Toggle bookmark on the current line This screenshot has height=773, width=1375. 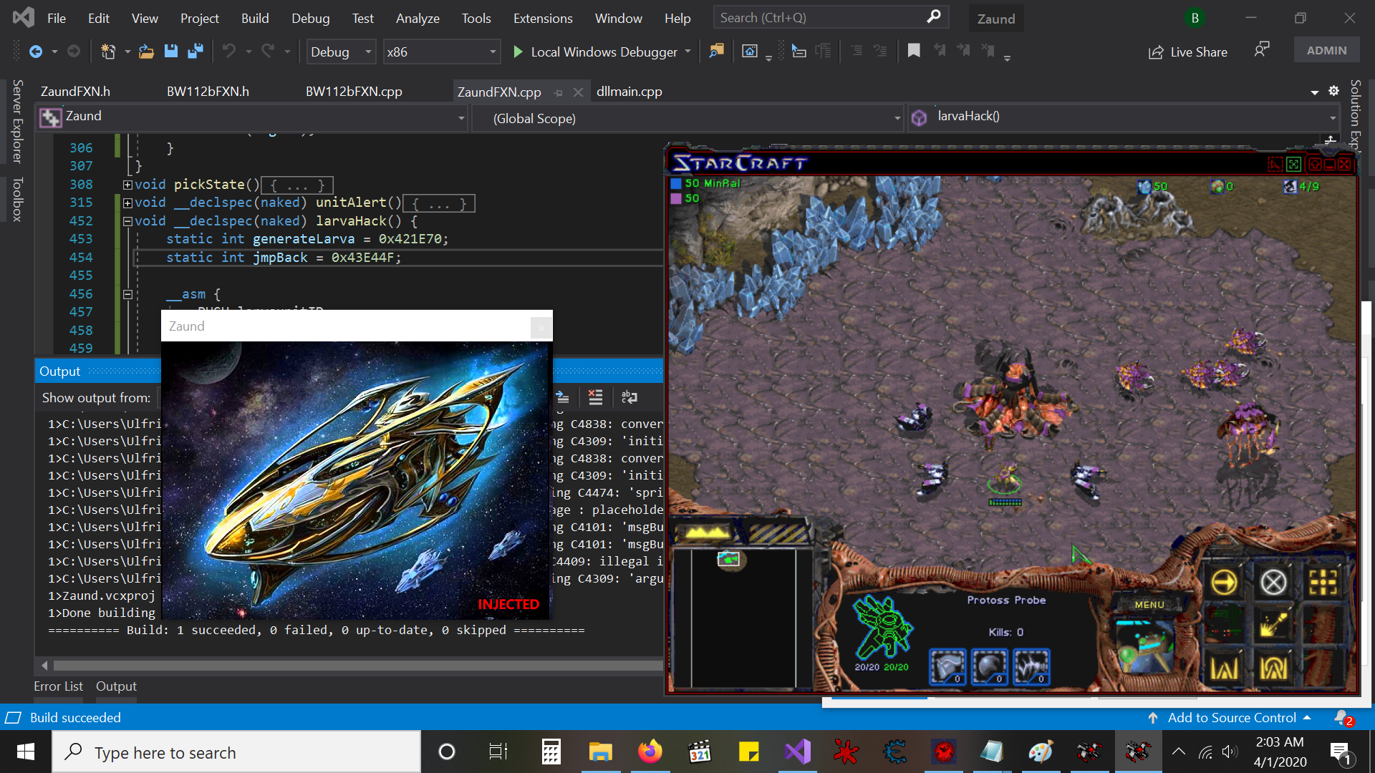914,52
